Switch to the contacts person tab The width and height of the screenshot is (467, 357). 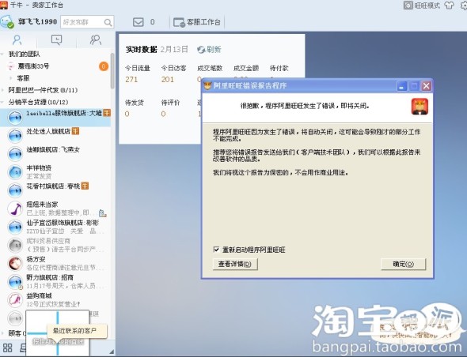[17, 39]
